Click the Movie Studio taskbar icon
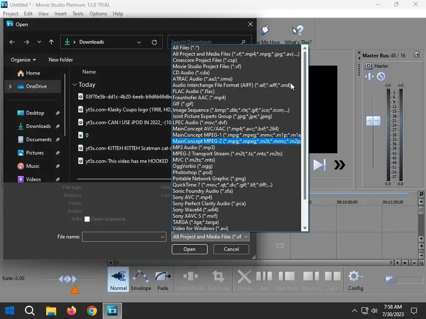The width and height of the screenshot is (426, 319). (x=112, y=311)
